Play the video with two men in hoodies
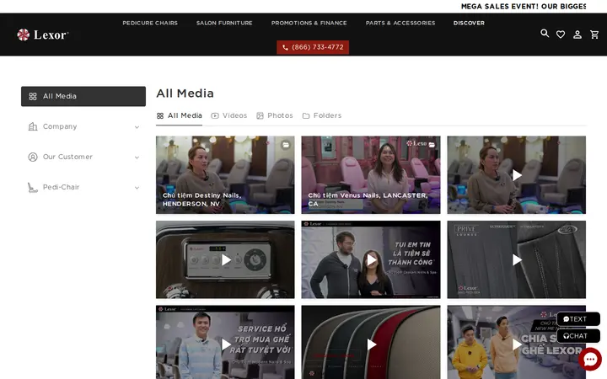 (x=517, y=344)
